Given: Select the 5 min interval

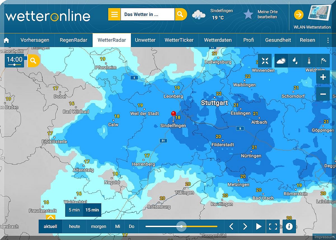Looking at the screenshot, I should click(x=74, y=210).
